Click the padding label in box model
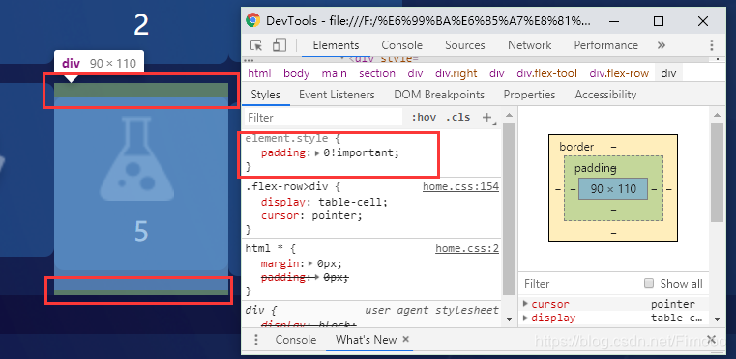The width and height of the screenshot is (736, 359). click(x=595, y=168)
